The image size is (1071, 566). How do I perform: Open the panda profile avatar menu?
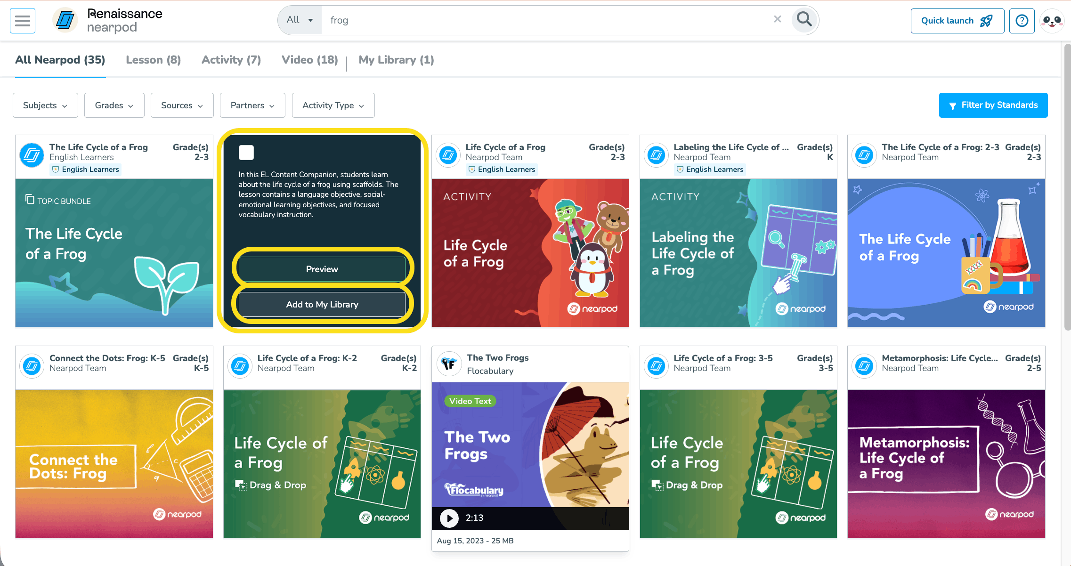1052,21
